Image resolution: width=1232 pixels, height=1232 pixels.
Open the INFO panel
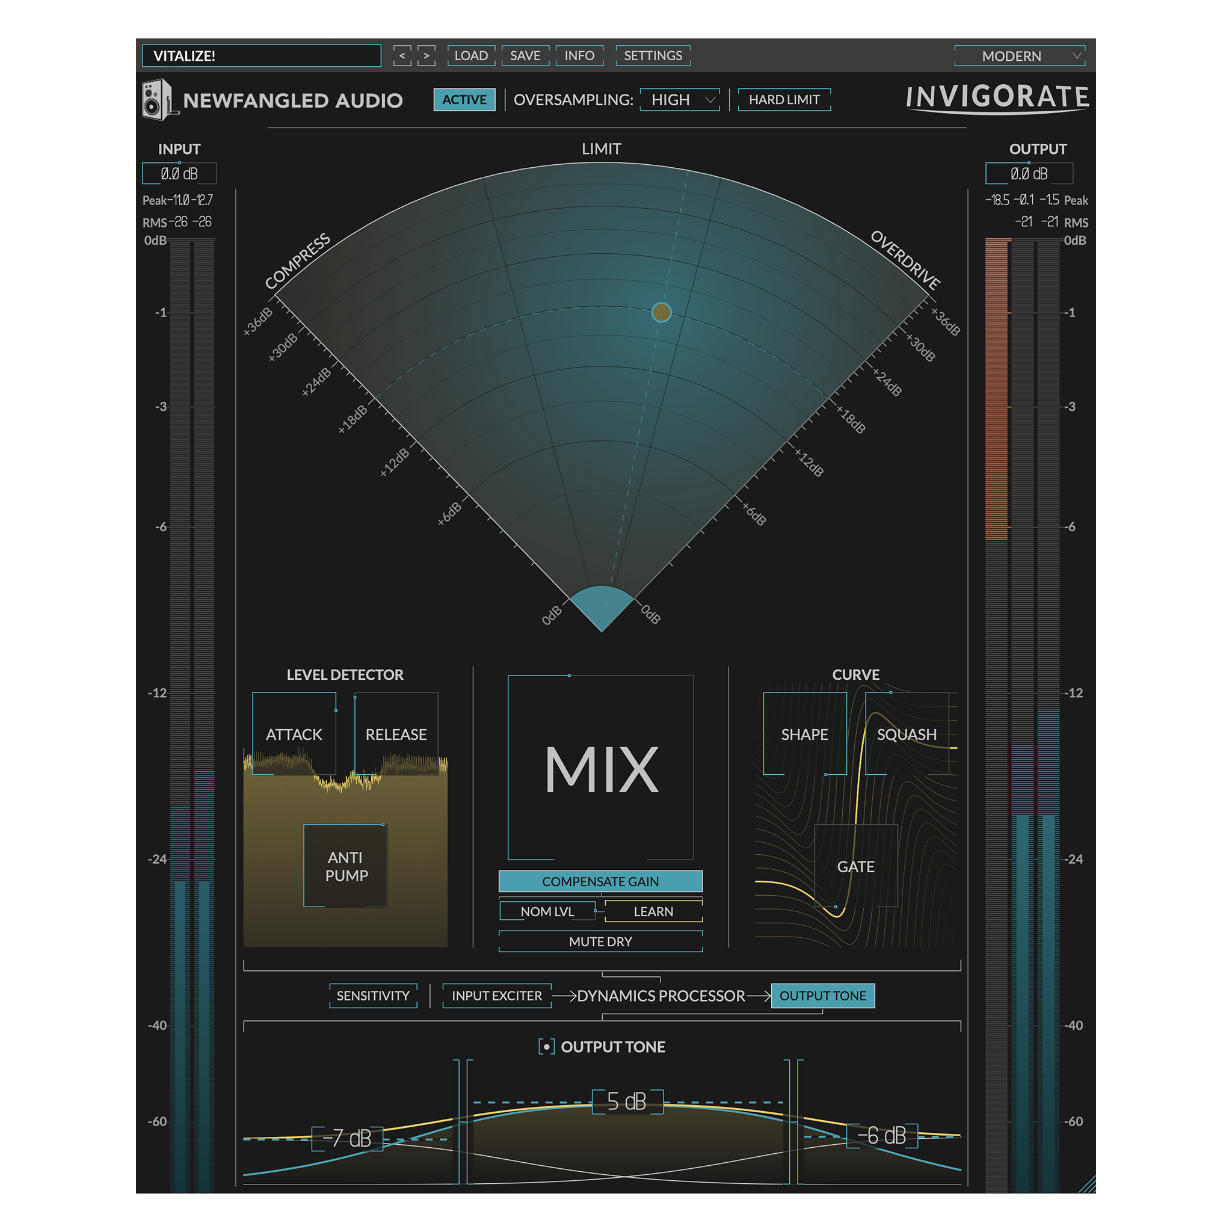pyautogui.click(x=579, y=55)
